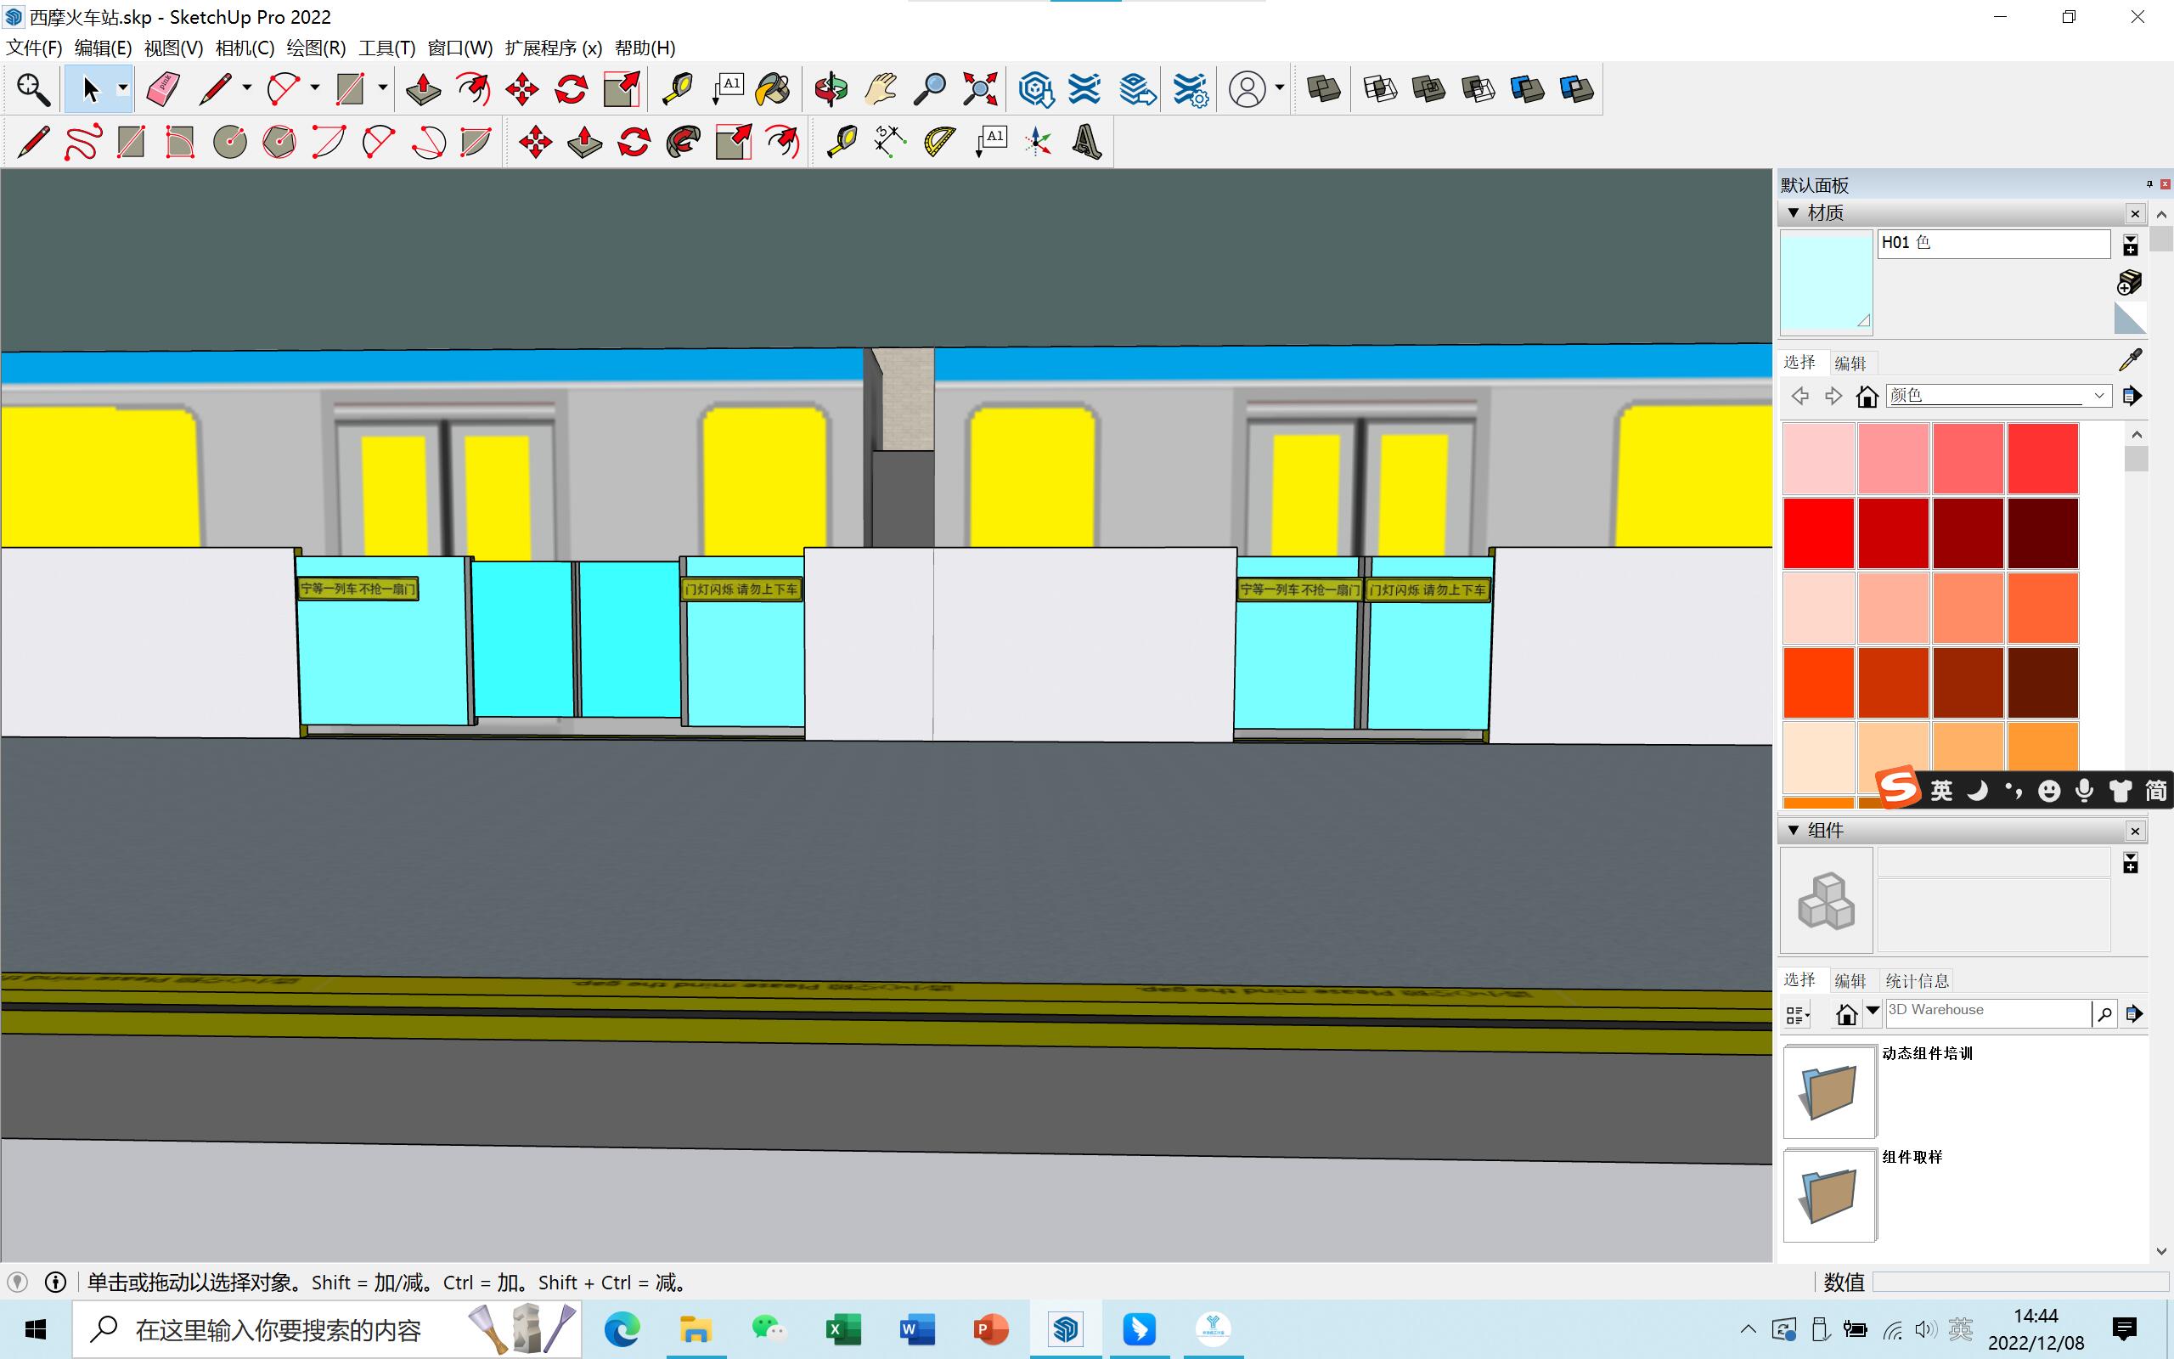This screenshot has width=2174, height=1359.
Task: Select the Push/Pull tool in top toolbar
Action: coord(423,89)
